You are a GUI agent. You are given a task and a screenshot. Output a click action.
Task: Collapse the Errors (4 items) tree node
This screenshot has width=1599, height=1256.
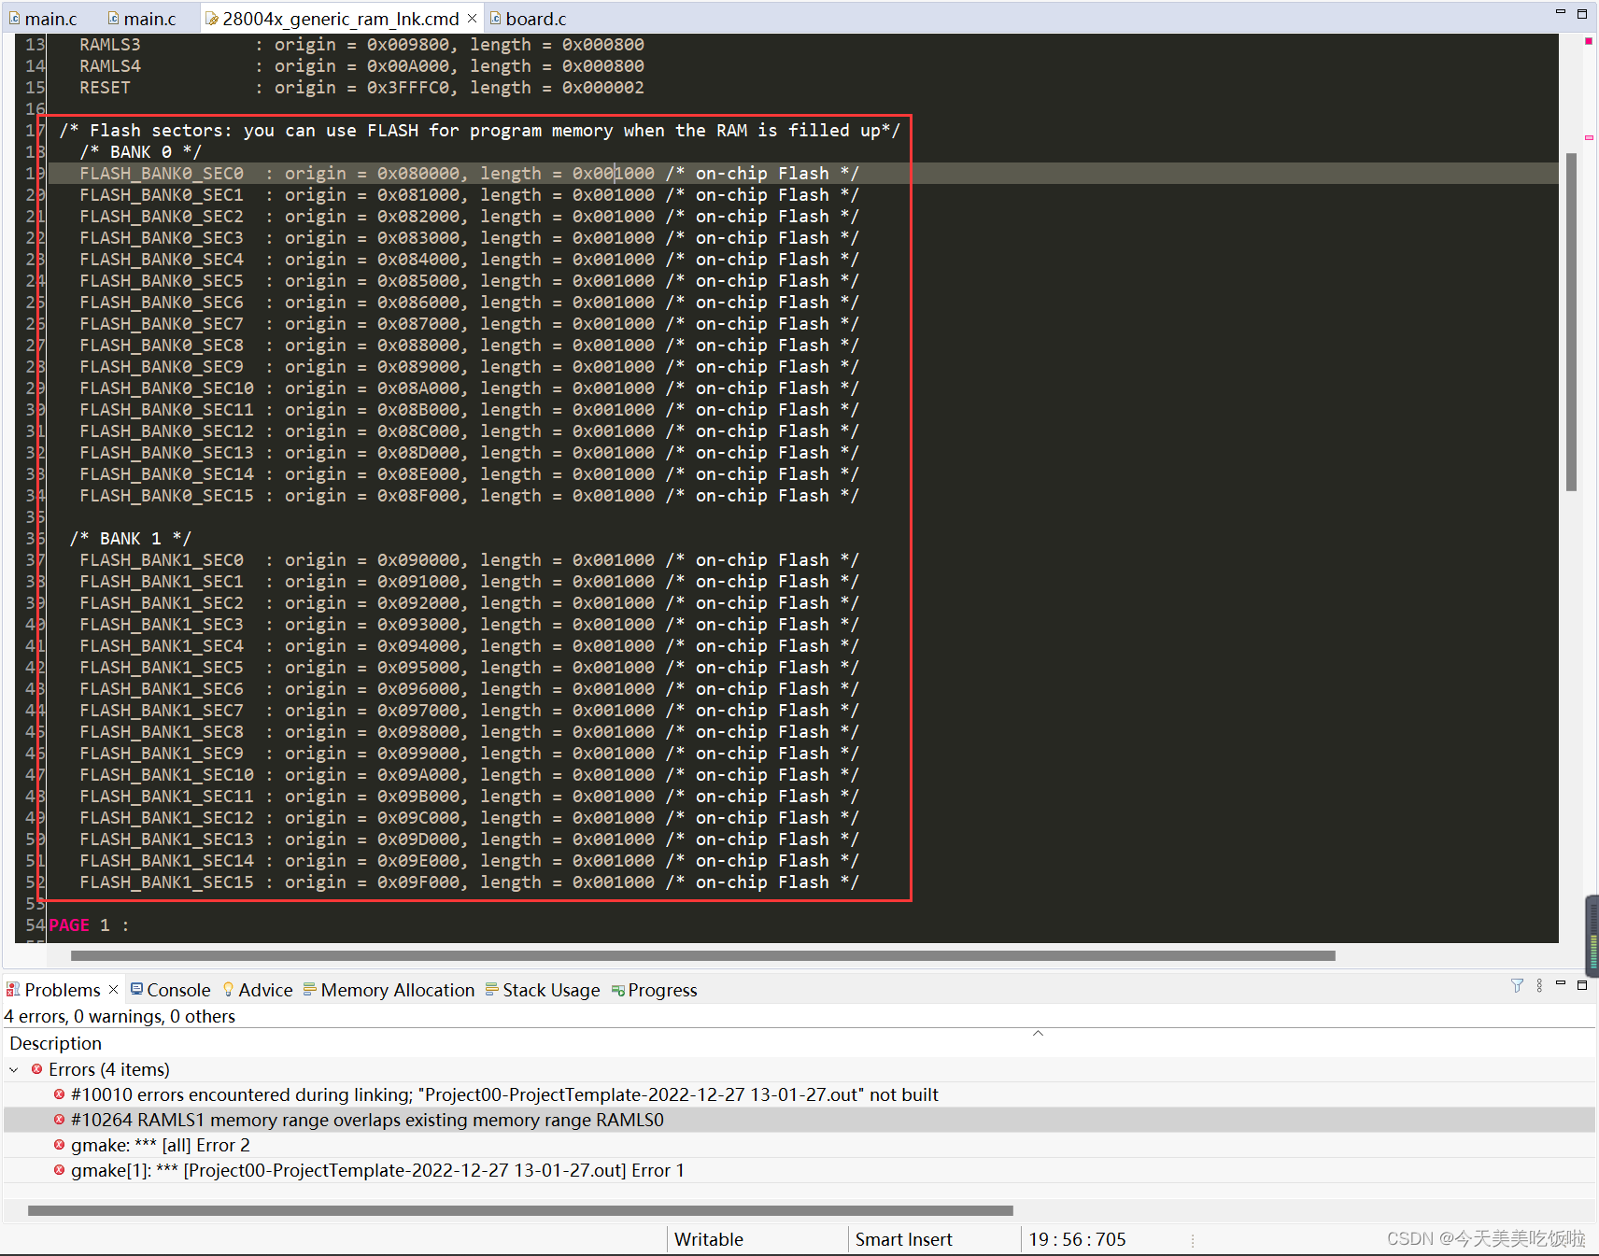click(13, 1069)
